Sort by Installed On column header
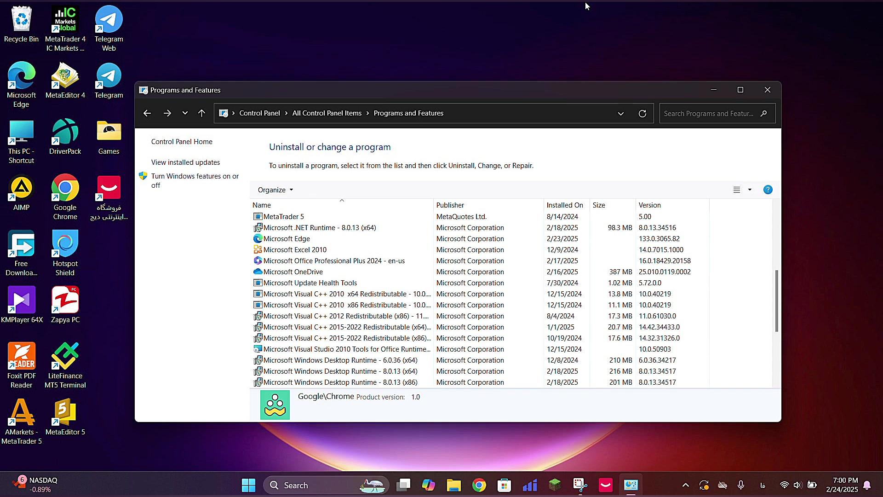The width and height of the screenshot is (883, 497). (567, 205)
